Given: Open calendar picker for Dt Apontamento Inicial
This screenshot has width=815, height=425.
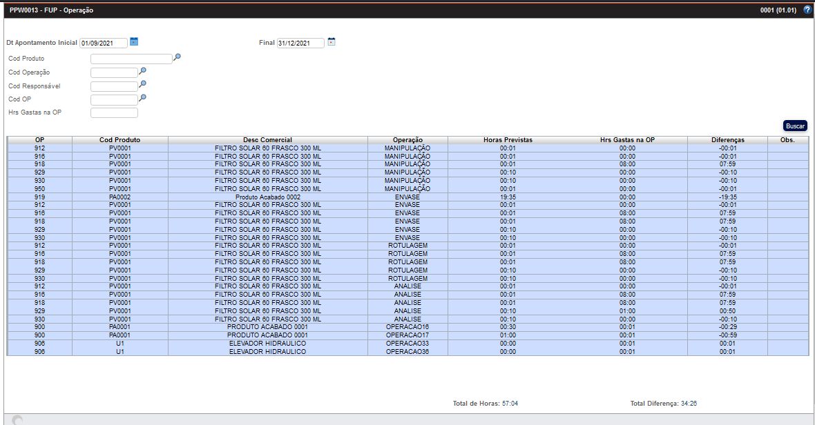Looking at the screenshot, I should (134, 41).
